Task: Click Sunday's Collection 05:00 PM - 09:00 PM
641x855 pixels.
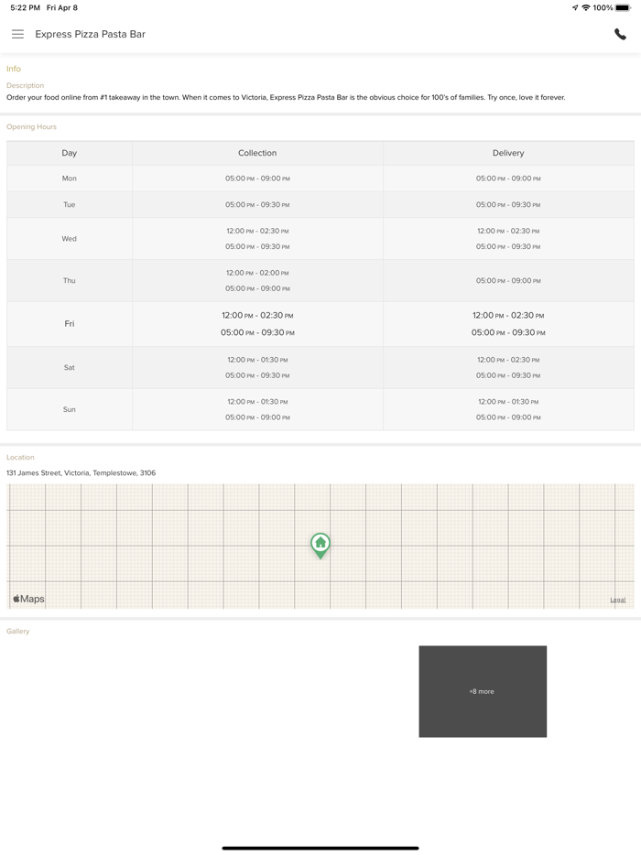Action: click(257, 417)
